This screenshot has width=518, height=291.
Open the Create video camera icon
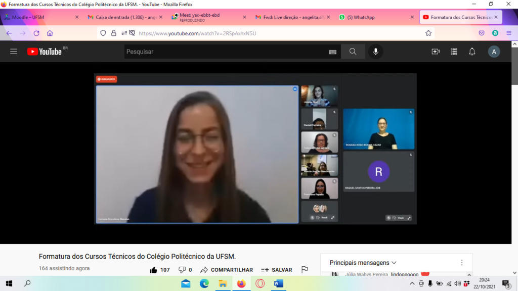(435, 52)
